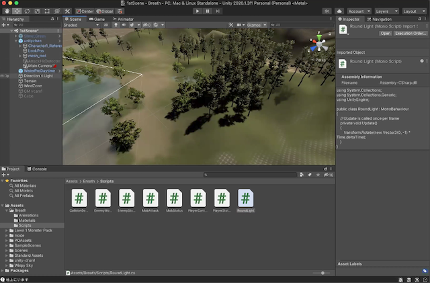Toggle 2D view mode in Scene

[106, 25]
